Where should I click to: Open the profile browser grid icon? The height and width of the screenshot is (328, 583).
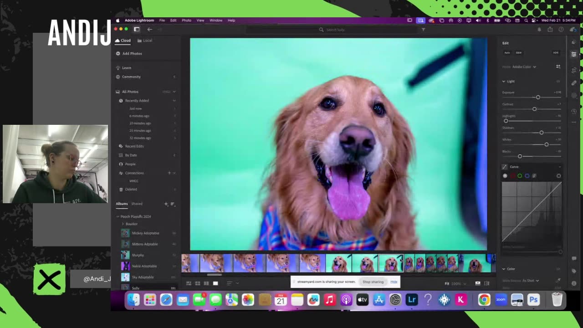(x=558, y=67)
